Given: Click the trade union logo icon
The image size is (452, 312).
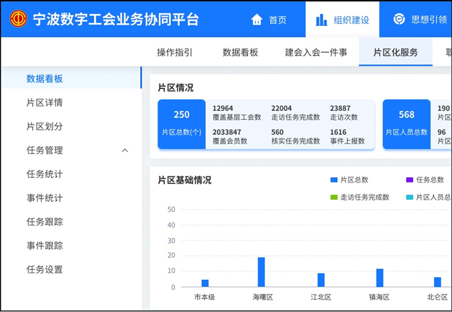Looking at the screenshot, I should 19,19.
